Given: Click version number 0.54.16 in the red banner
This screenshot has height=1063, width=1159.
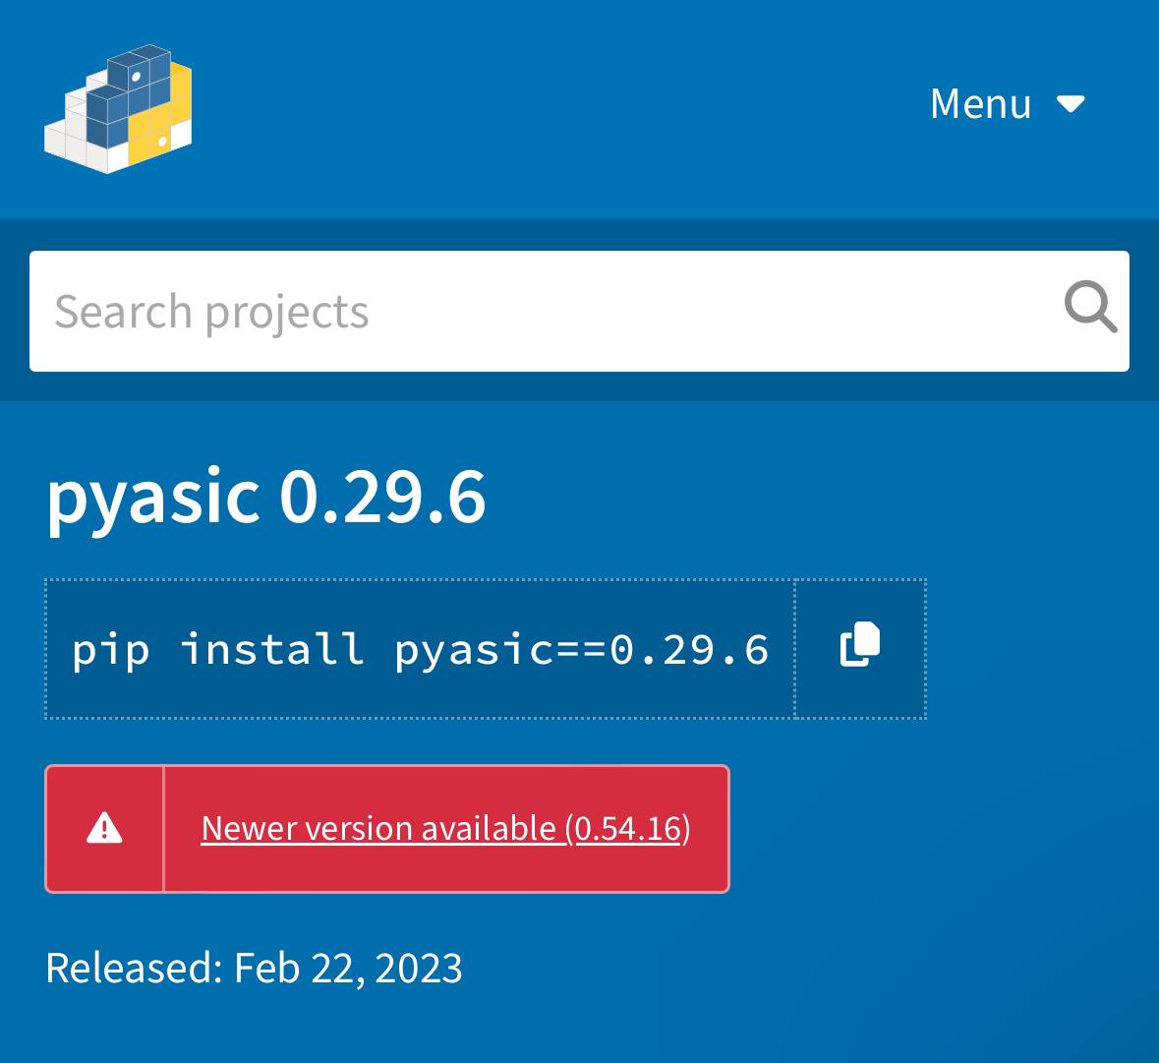Looking at the screenshot, I should click(628, 829).
